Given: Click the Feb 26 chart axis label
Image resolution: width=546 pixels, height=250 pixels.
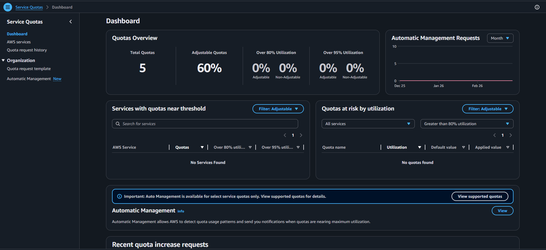Looking at the screenshot, I should pos(477,86).
